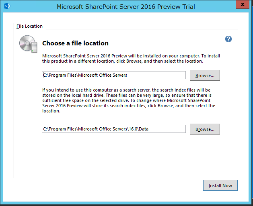The width and height of the screenshot is (253, 206).
Task: Start installation with Install Now
Action: pyautogui.click(x=220, y=186)
